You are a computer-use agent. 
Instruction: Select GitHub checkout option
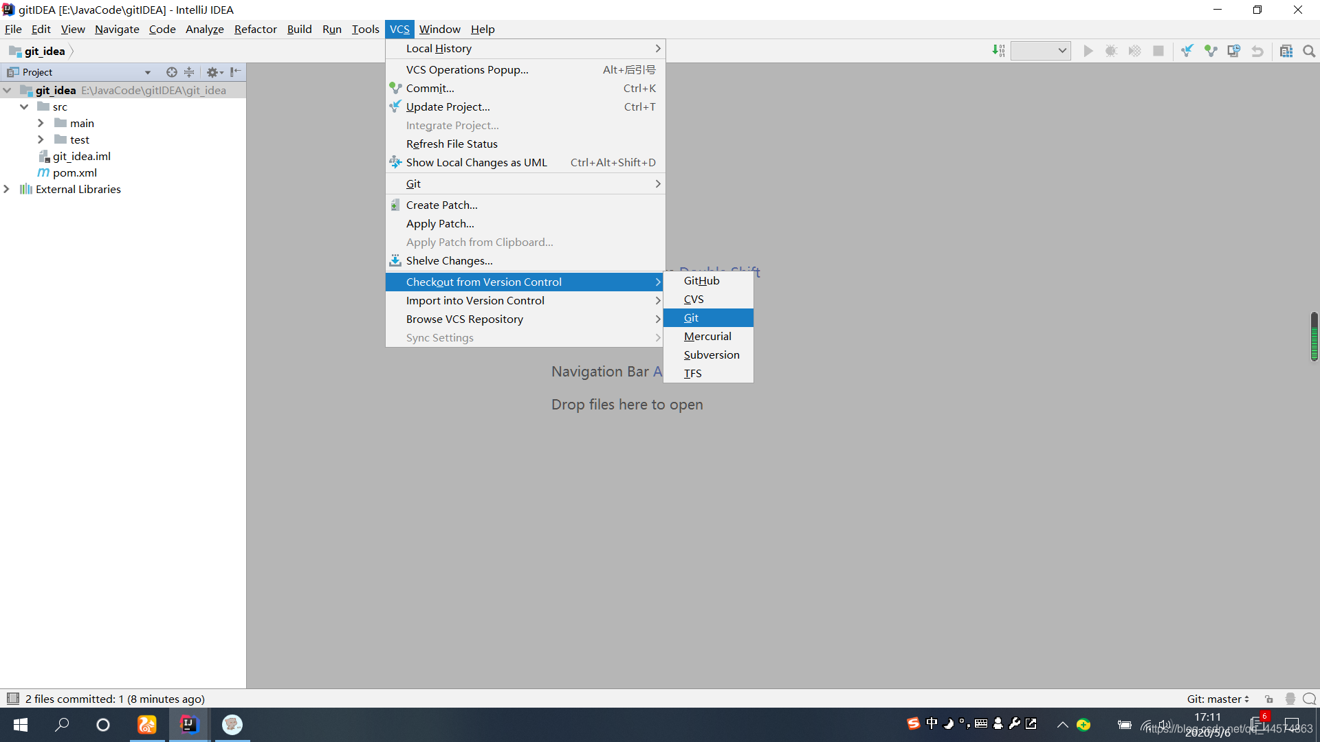point(708,280)
